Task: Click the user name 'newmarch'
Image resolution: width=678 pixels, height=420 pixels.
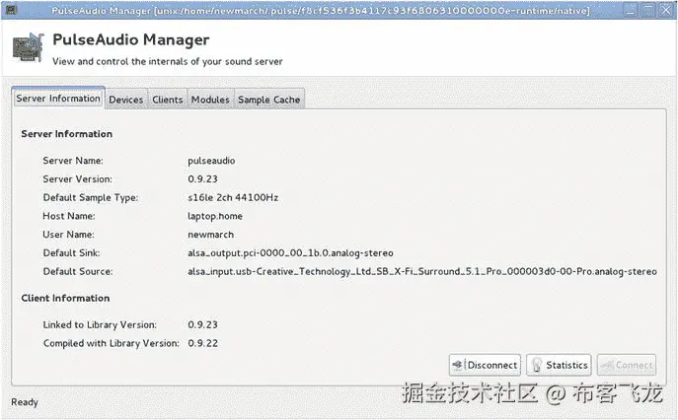Action: (210, 235)
